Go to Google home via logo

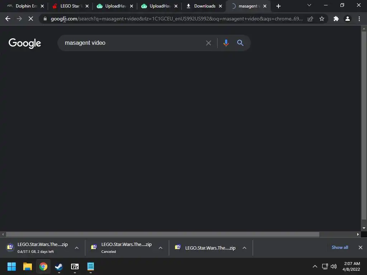(25, 43)
